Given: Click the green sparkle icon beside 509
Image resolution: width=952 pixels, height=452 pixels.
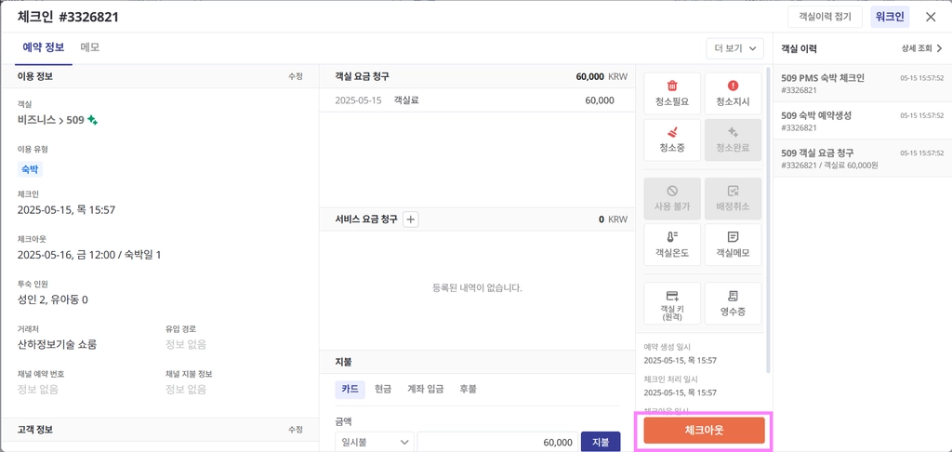Looking at the screenshot, I should [x=92, y=120].
